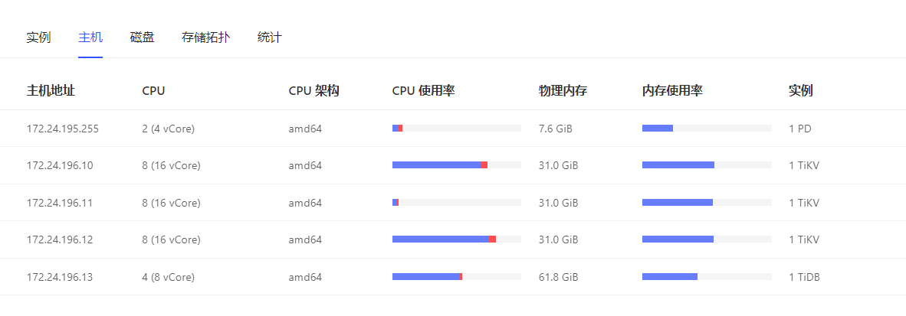Go to the 存储拓扑 tab

click(x=205, y=37)
